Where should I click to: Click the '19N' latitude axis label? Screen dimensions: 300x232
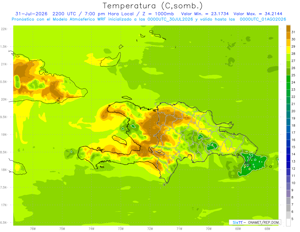coord(4,134)
